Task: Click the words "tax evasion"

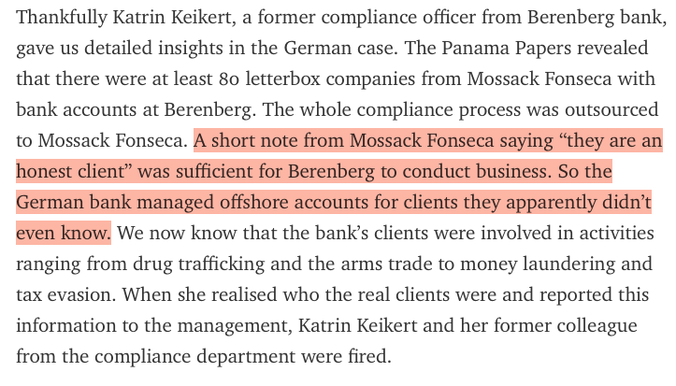Action: tap(66, 295)
